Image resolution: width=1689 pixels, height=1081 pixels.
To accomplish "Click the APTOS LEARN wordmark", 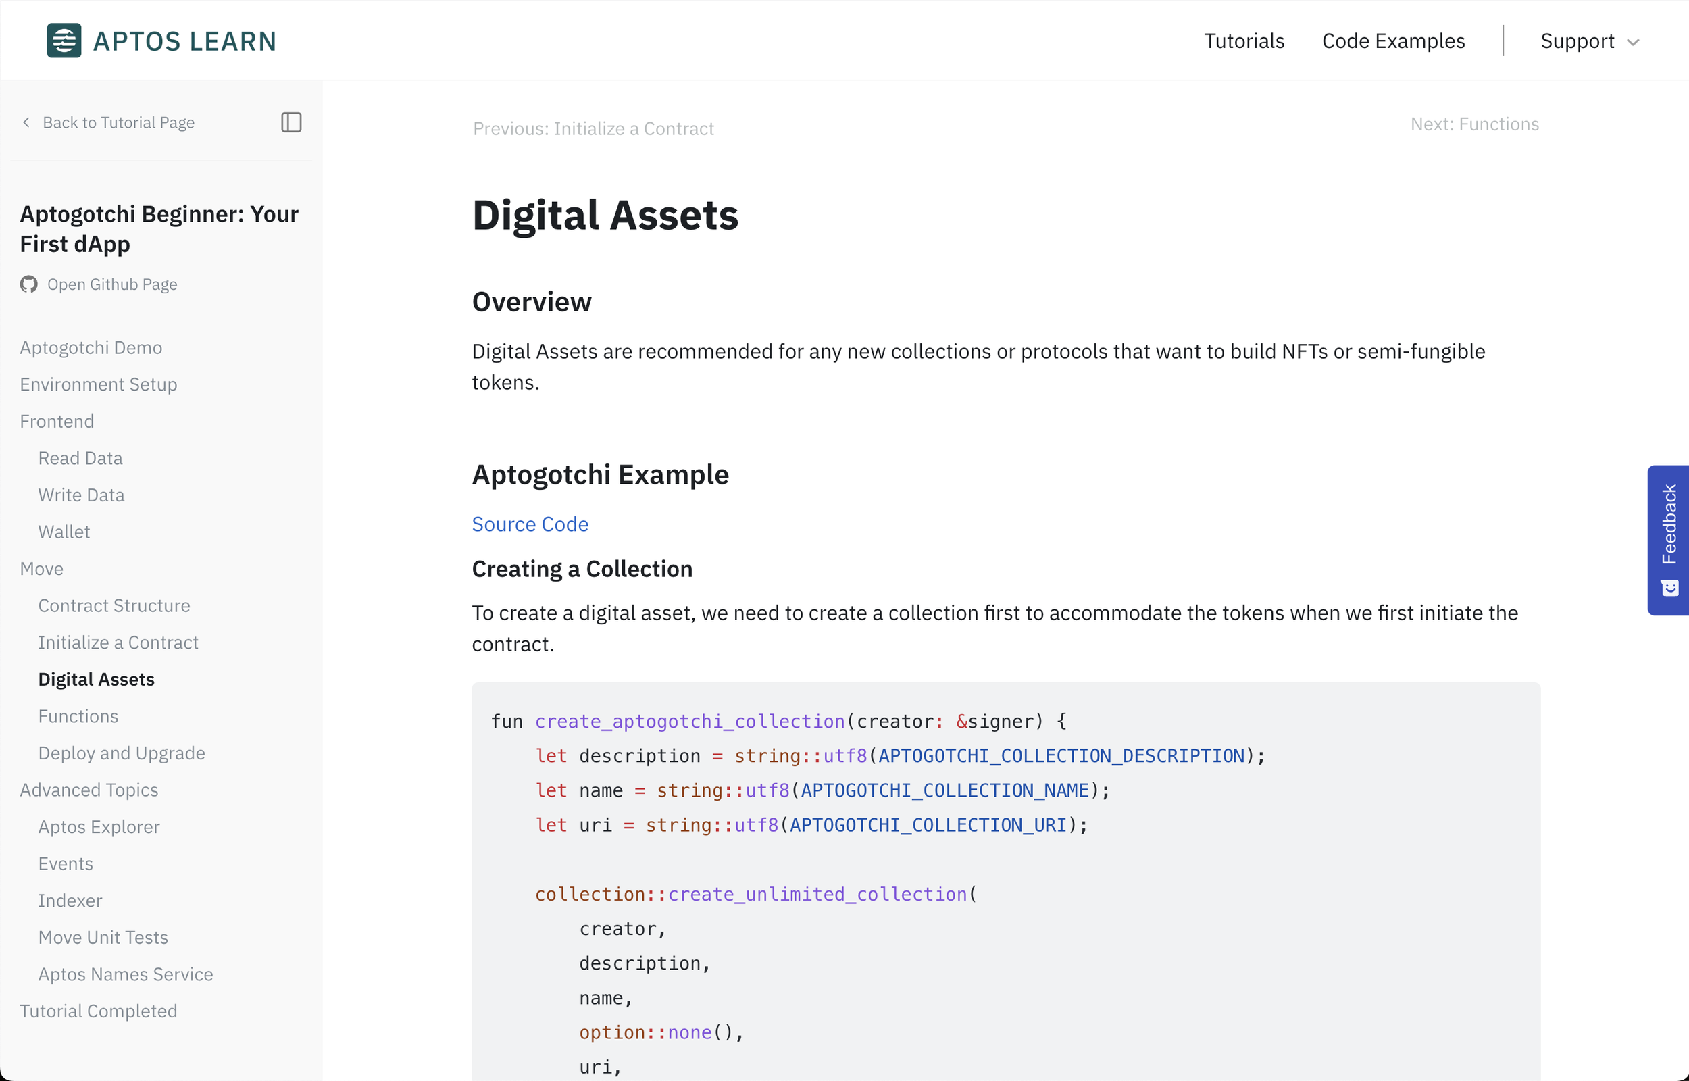I will [x=184, y=41].
